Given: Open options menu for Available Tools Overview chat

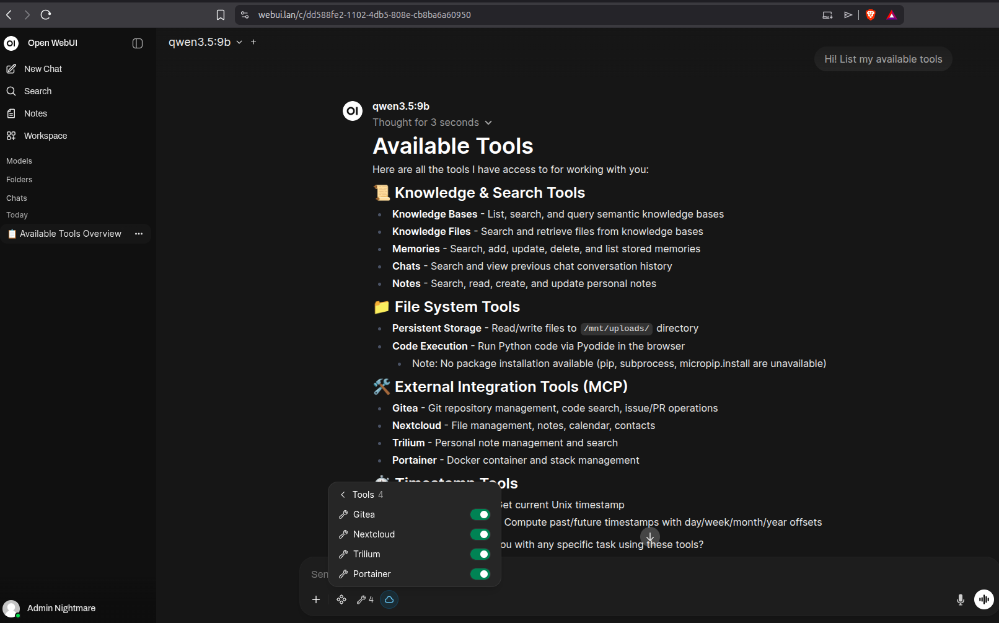Looking at the screenshot, I should pos(139,234).
